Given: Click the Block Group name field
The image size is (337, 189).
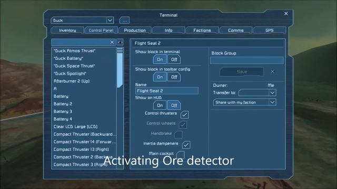Looking at the screenshot, I should [247, 60].
